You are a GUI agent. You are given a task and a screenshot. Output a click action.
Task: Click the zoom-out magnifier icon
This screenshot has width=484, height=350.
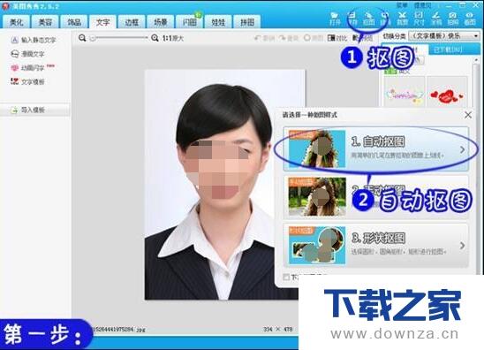tap(82, 38)
